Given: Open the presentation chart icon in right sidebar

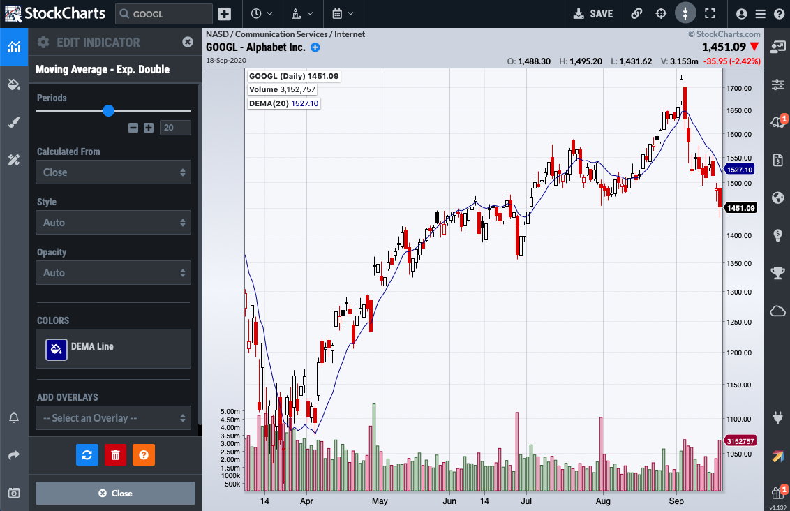Looking at the screenshot, I should click(x=778, y=47).
